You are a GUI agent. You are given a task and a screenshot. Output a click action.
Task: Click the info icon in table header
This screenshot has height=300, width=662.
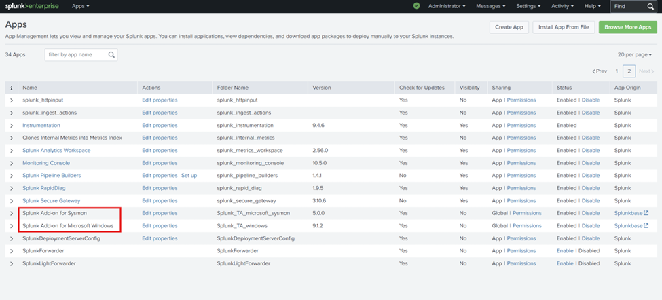click(x=12, y=88)
